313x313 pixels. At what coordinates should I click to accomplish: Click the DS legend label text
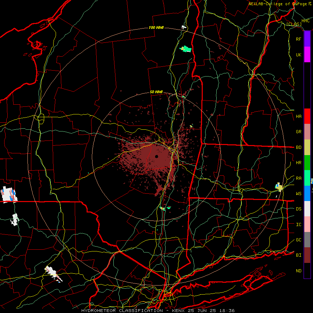[298, 209]
